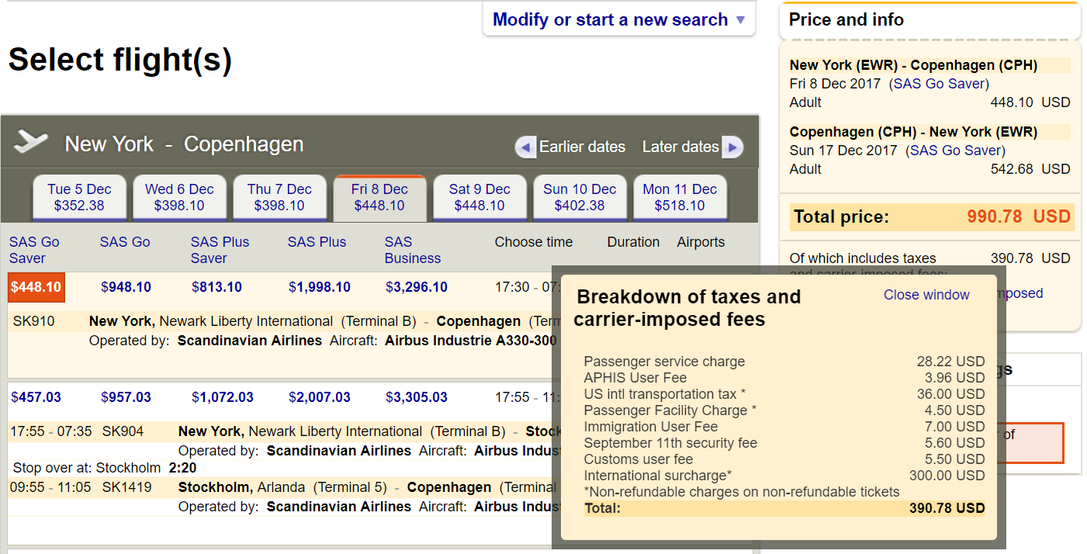Open the Sun 10 Dec $402.38 tab
The image size is (1087, 554).
click(x=580, y=198)
